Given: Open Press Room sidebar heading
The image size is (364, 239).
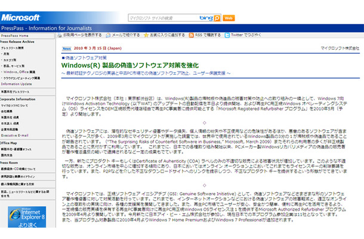Looking at the screenshot, I should tap(9, 163).
